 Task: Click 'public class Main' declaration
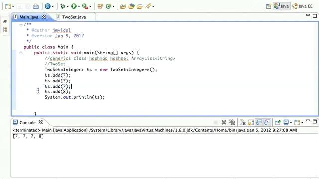tap(48, 47)
